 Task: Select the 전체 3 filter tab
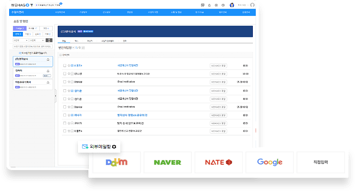pos(18,34)
